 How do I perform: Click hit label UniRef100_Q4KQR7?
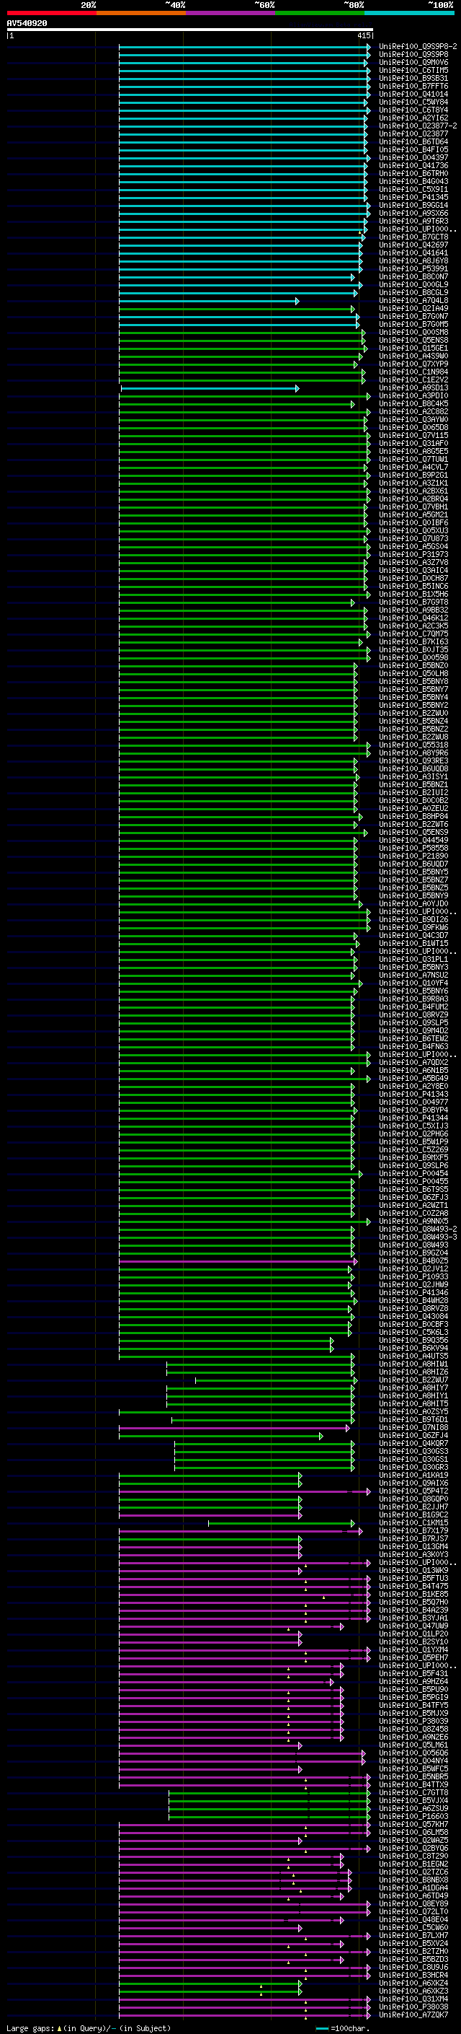point(413,1443)
